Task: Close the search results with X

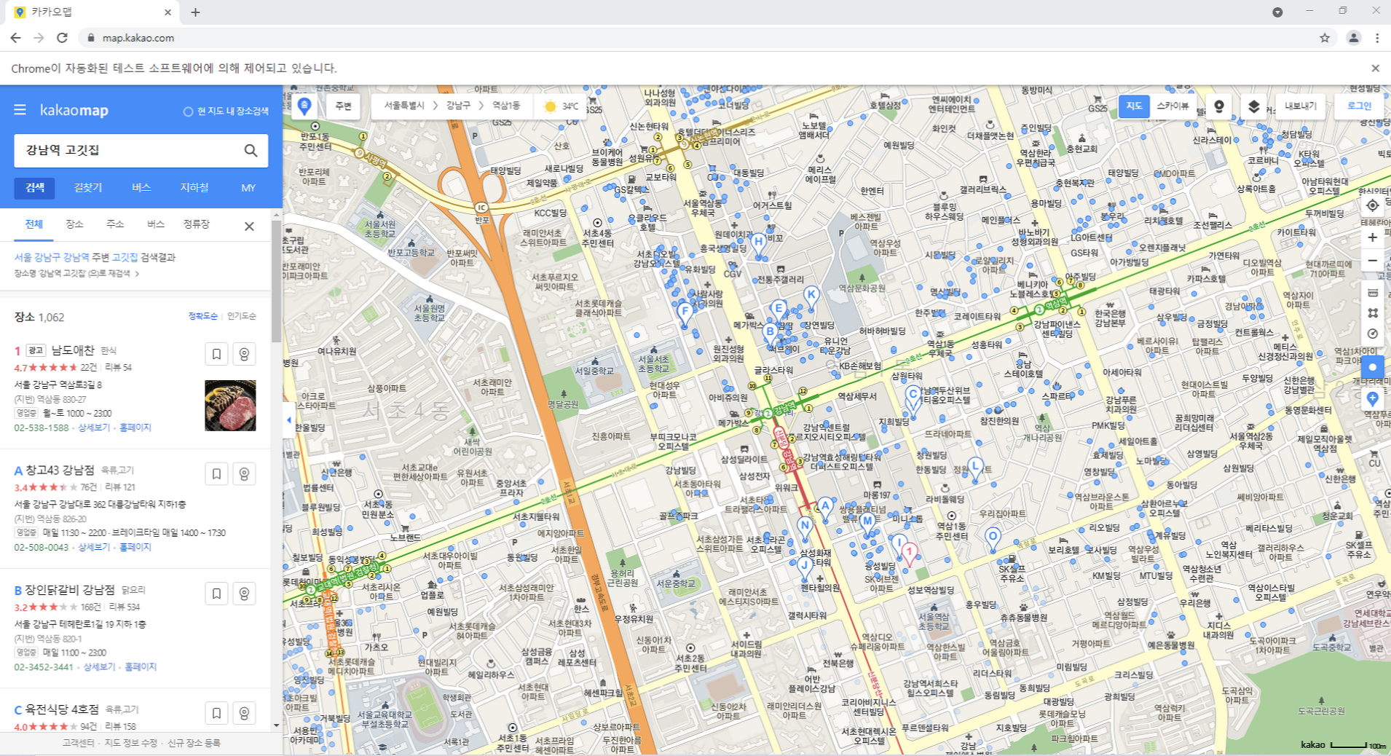Action: [249, 226]
